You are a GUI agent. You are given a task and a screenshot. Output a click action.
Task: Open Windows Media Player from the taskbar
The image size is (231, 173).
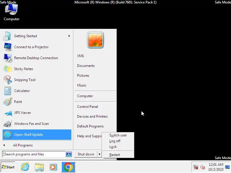[53, 167]
